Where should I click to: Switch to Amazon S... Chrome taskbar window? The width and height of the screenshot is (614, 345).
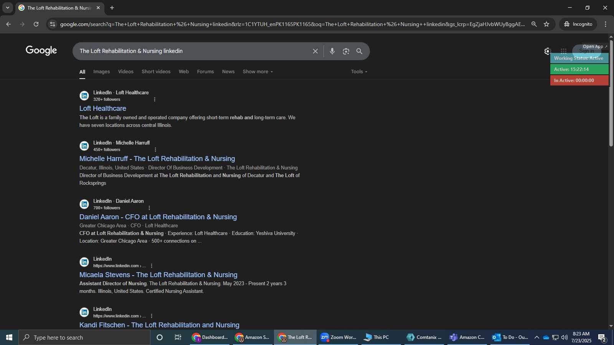point(253,337)
